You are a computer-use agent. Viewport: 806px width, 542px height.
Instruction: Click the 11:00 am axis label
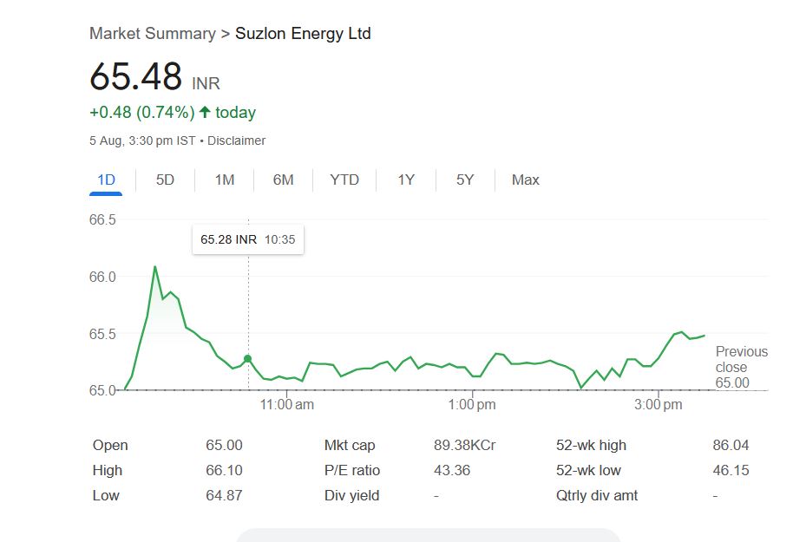(x=286, y=405)
